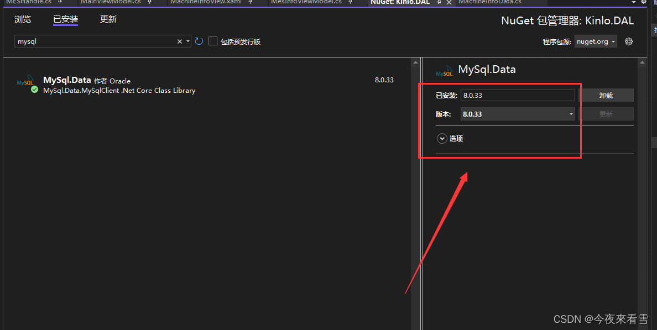
Task: Open the search box dropdown arrow
Action: pyautogui.click(x=187, y=41)
